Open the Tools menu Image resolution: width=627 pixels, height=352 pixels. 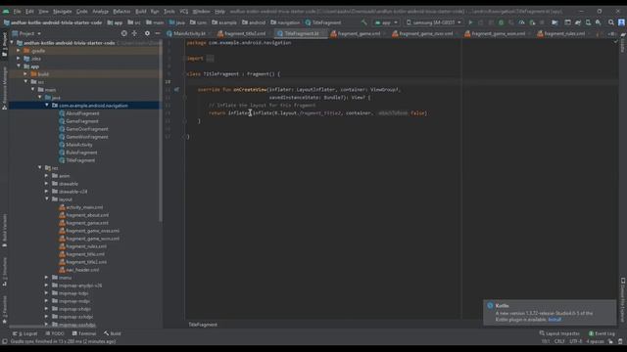(169, 12)
